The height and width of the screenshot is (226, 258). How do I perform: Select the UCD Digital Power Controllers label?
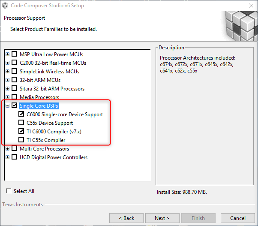pyautogui.click(x=54, y=157)
